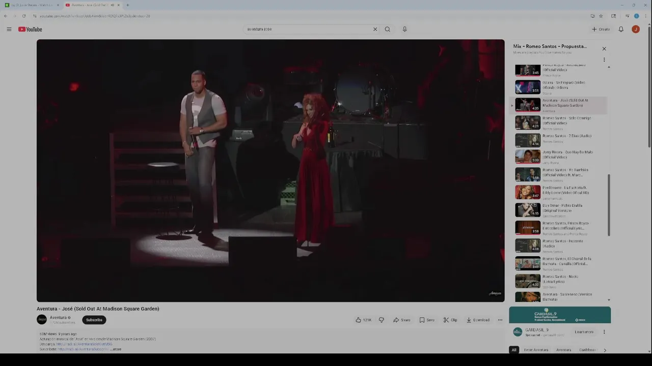The height and width of the screenshot is (366, 652).
Task: Play Jerry Rivera - Que Hay De Malo
Action: point(559,157)
